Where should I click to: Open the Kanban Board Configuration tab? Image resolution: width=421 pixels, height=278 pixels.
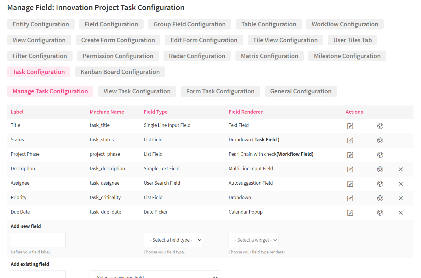(x=120, y=72)
